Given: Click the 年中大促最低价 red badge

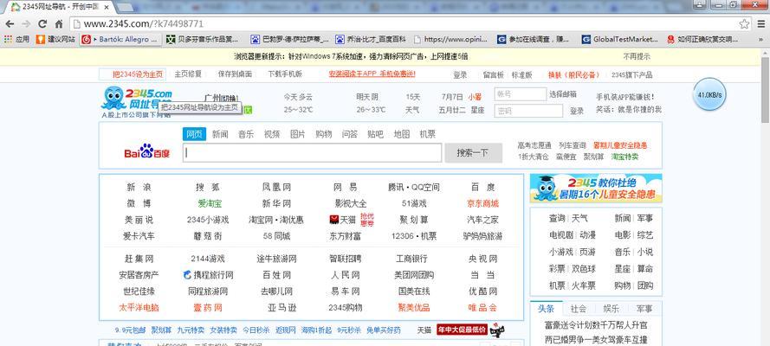Looking at the screenshot, I should click(x=463, y=330).
